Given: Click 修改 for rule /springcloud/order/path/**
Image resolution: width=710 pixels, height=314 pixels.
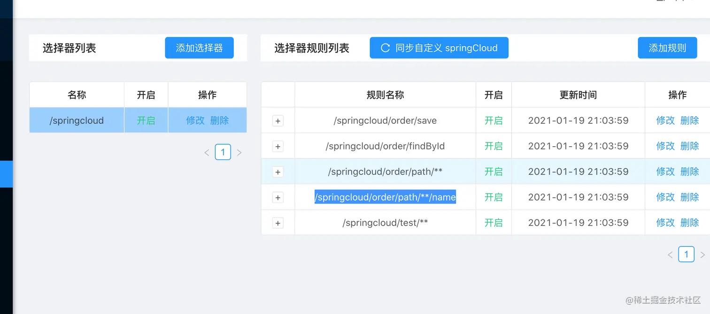Looking at the screenshot, I should click(x=665, y=172).
